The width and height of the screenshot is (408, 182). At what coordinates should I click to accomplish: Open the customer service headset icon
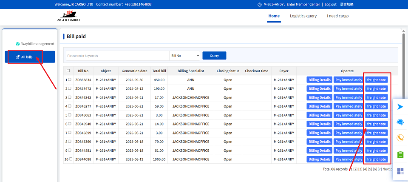pyautogui.click(x=400, y=122)
